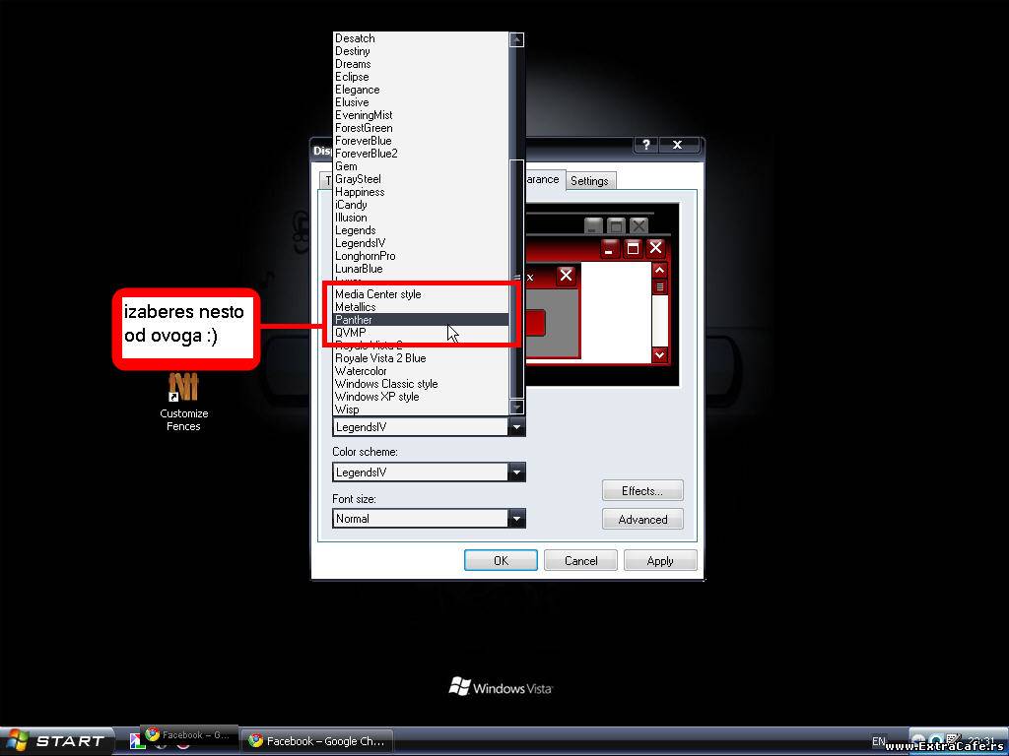Expand the Color scheme dropdown

tap(516, 472)
